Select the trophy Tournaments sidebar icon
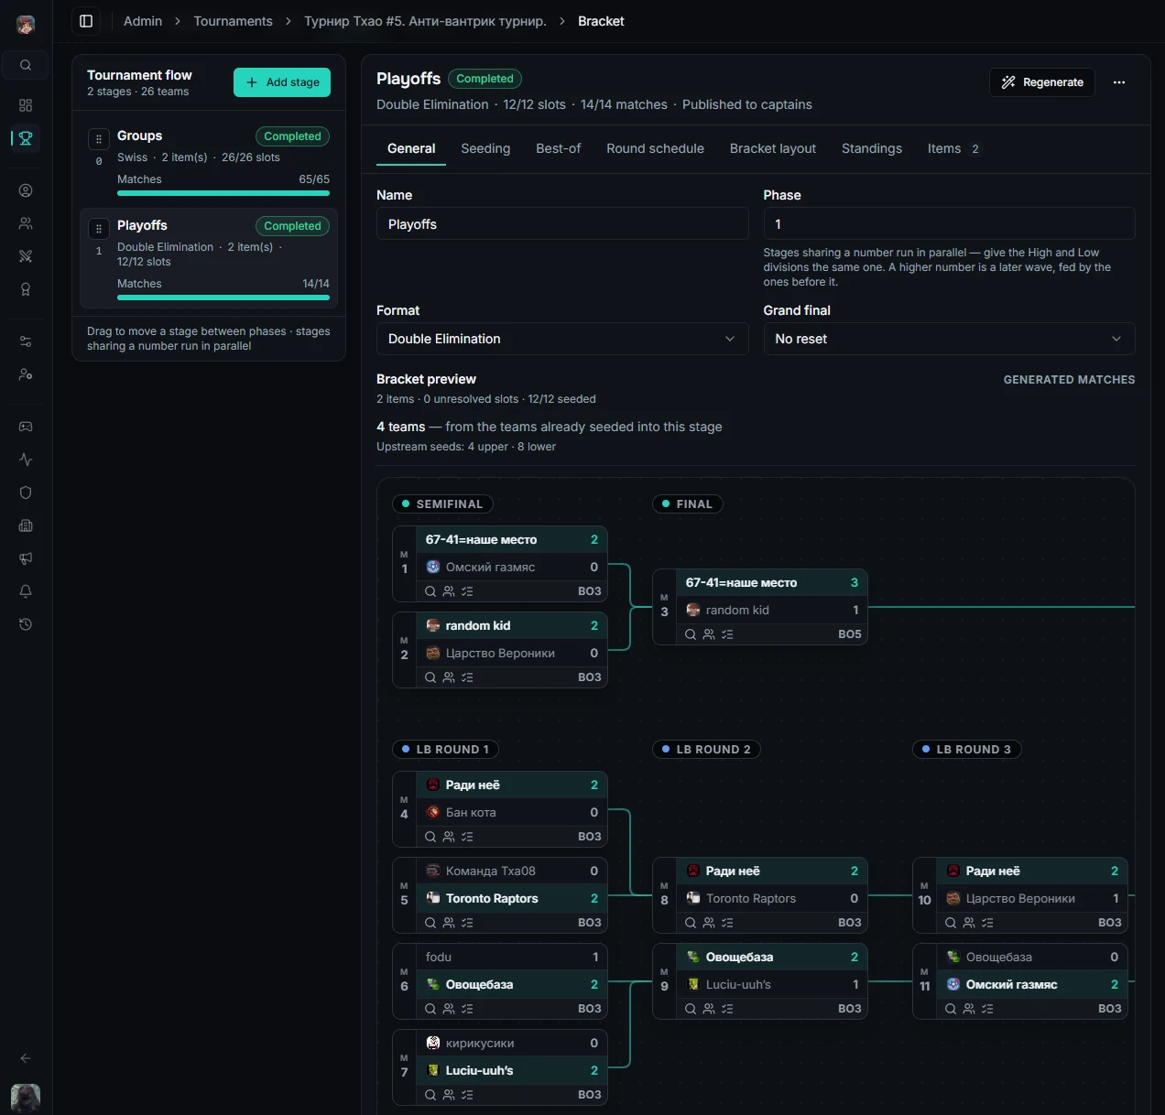Viewport: 1165px width, 1115px height. pyautogui.click(x=26, y=138)
